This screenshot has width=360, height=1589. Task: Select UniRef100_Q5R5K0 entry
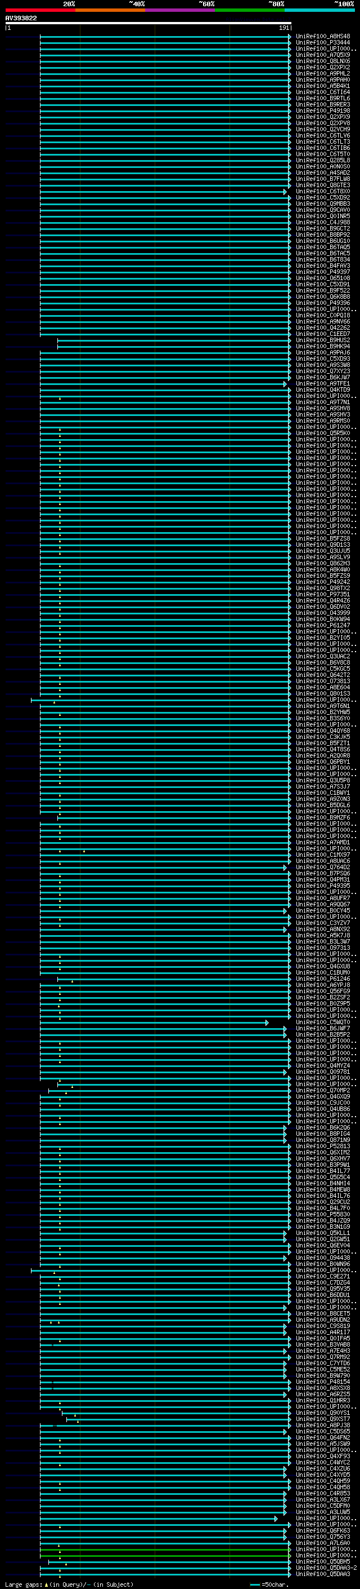point(323,433)
